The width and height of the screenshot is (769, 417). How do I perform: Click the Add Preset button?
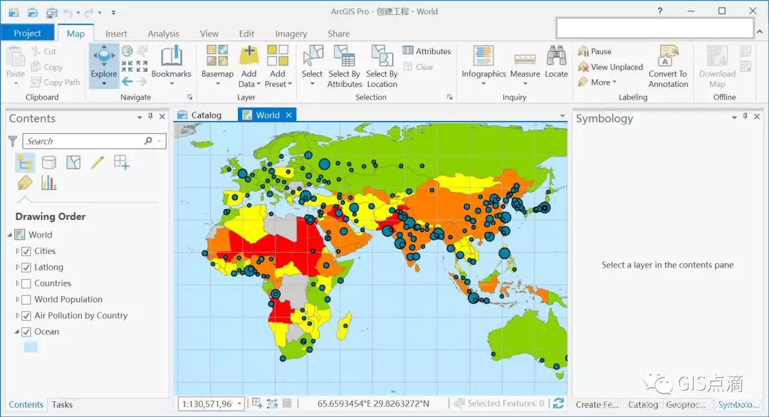[278, 65]
